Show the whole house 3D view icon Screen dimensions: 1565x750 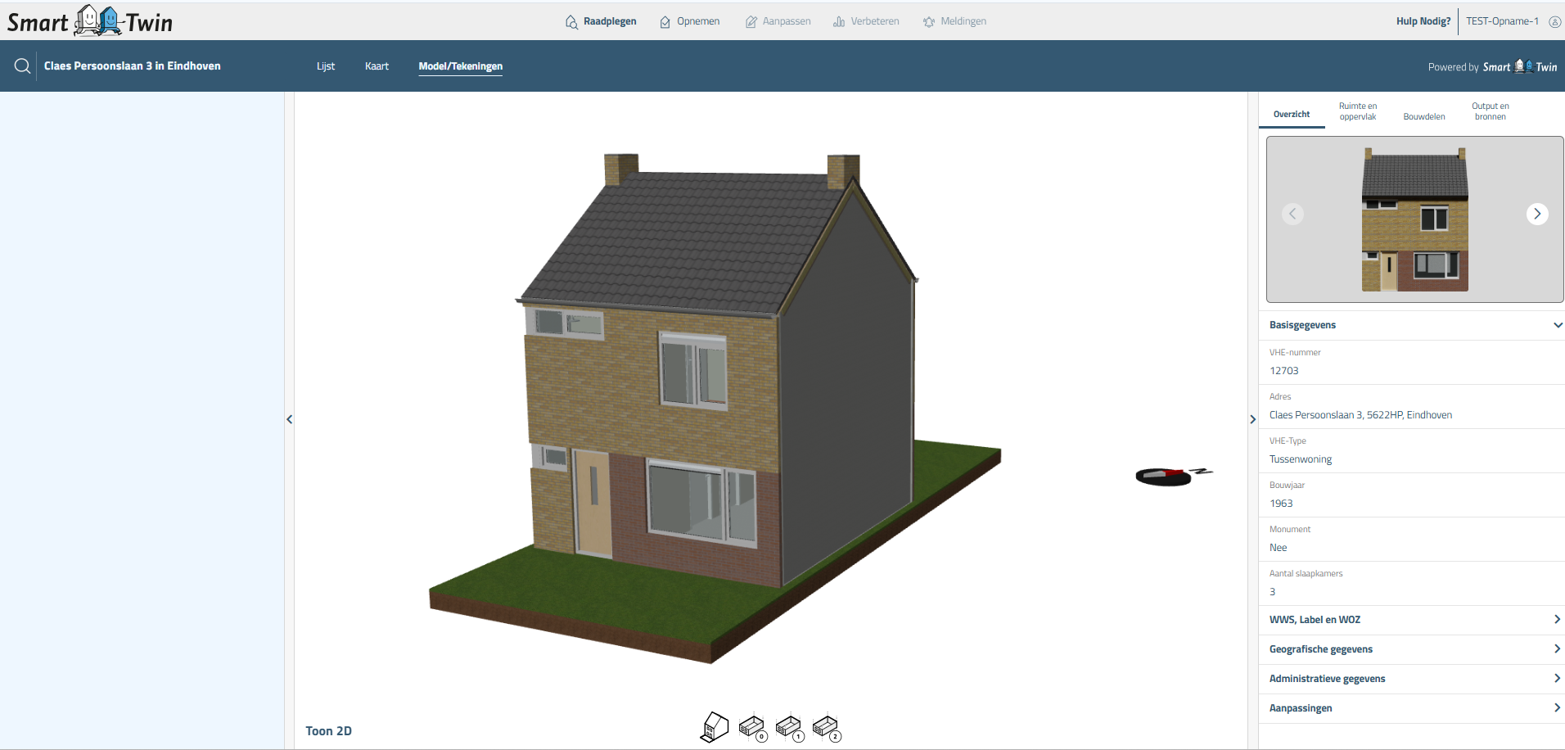coord(715,726)
